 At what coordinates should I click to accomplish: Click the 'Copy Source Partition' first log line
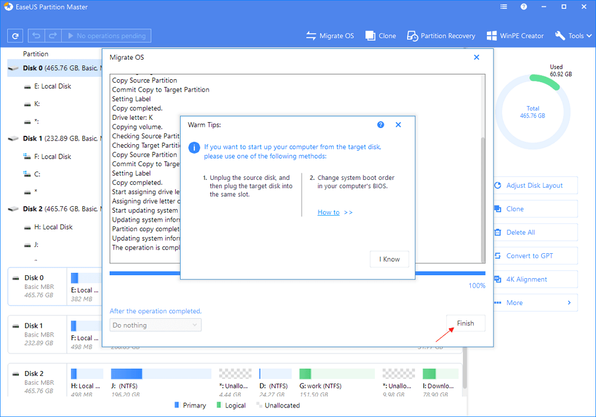coord(144,80)
